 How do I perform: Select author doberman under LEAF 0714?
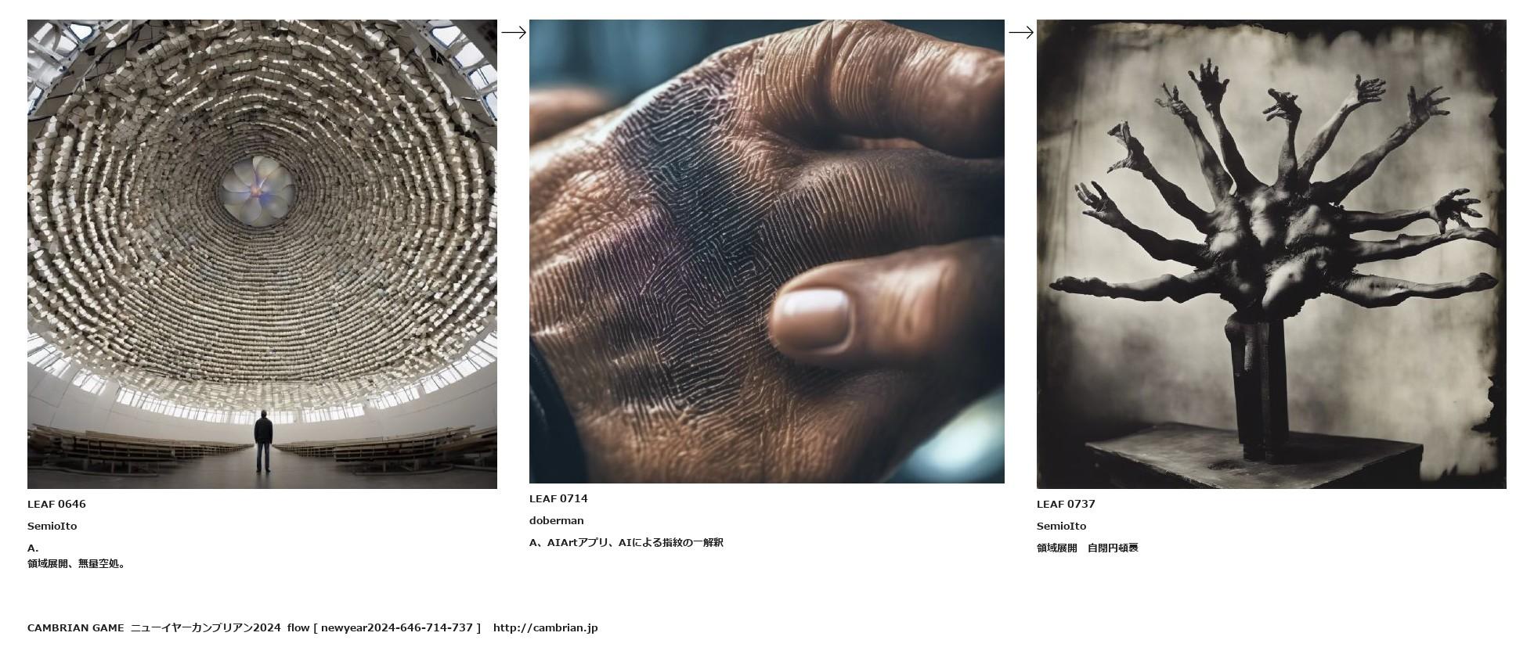point(556,520)
